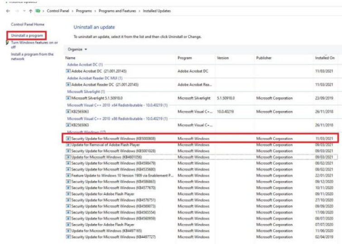Click the icon of the security update installed 10/11/2020
This screenshot has width=342, height=244.
(68, 188)
